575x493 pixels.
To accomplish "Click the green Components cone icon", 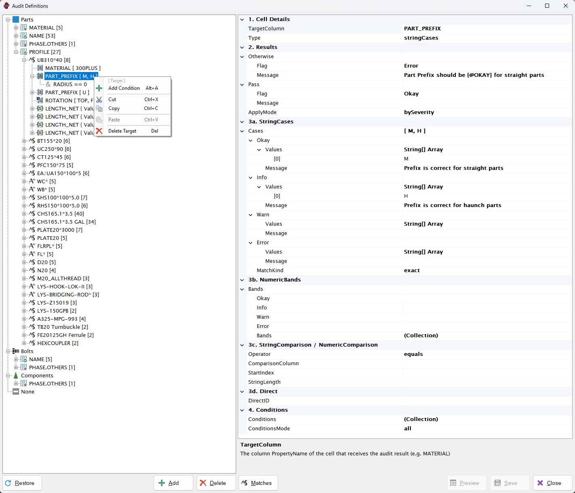I will coord(16,375).
